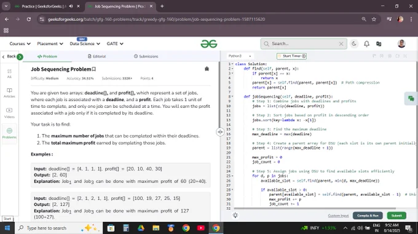Click the GeeksforGeeks logo
The width and height of the screenshot is (418, 234).
pyautogui.click(x=209, y=44)
